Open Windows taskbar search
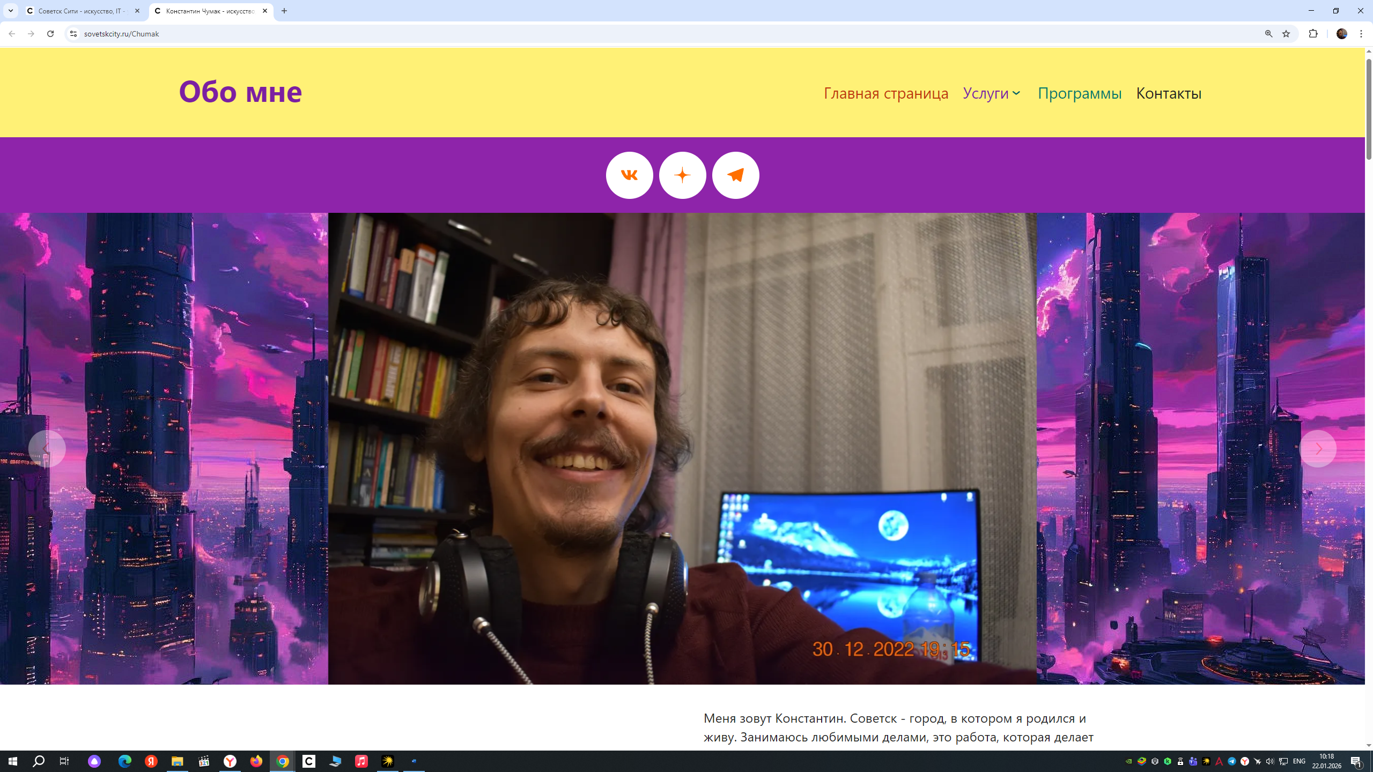This screenshot has width=1373, height=772. 39,761
